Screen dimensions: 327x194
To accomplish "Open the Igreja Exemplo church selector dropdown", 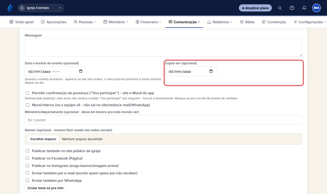I will tap(41, 8).
